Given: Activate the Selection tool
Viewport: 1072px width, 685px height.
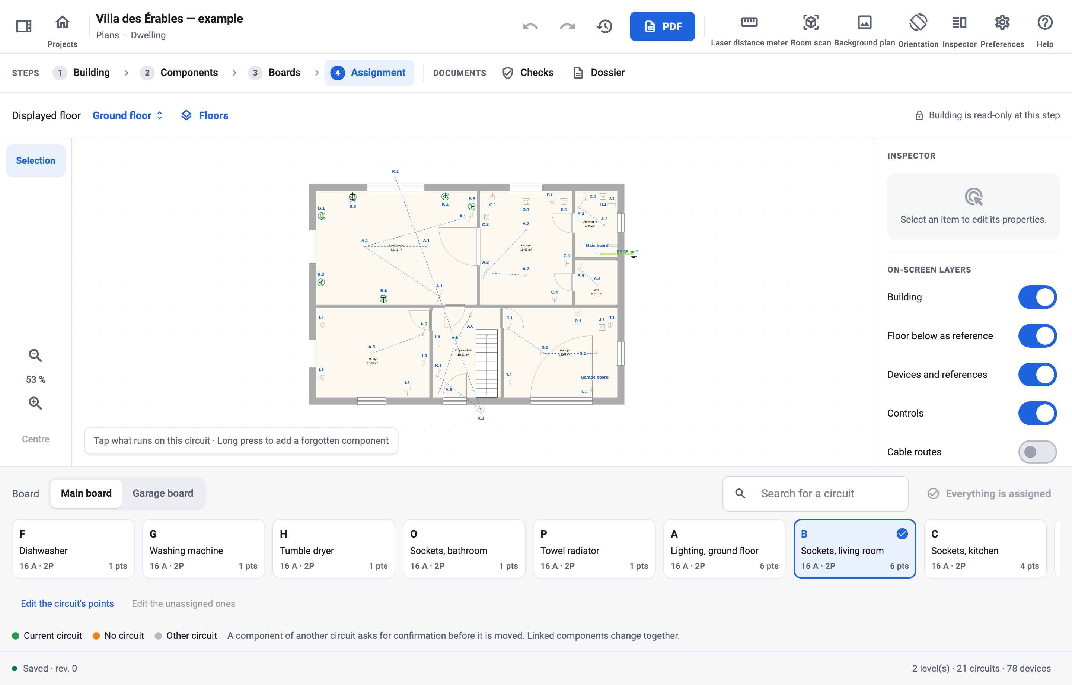Looking at the screenshot, I should [36, 160].
